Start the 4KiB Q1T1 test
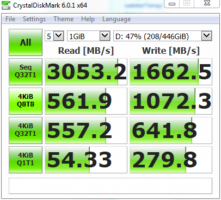 click(26, 160)
